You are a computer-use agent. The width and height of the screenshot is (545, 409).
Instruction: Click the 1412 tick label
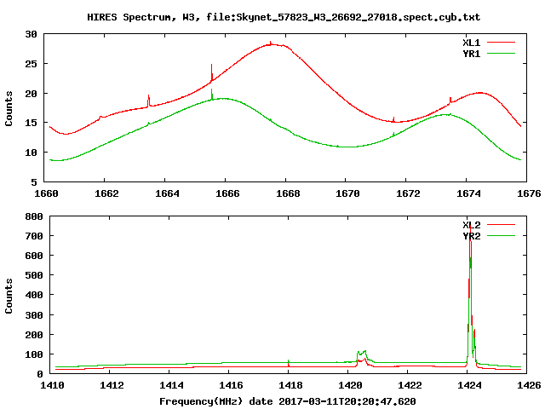(x=112, y=385)
